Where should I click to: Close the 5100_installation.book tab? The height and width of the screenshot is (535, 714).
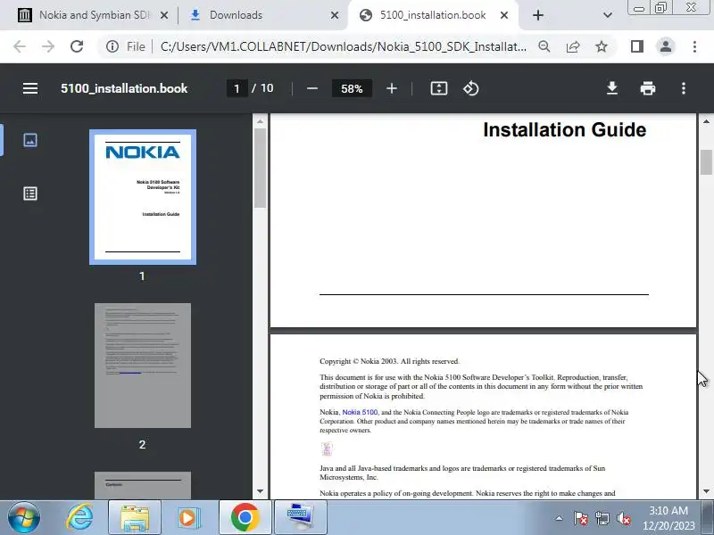pos(504,15)
